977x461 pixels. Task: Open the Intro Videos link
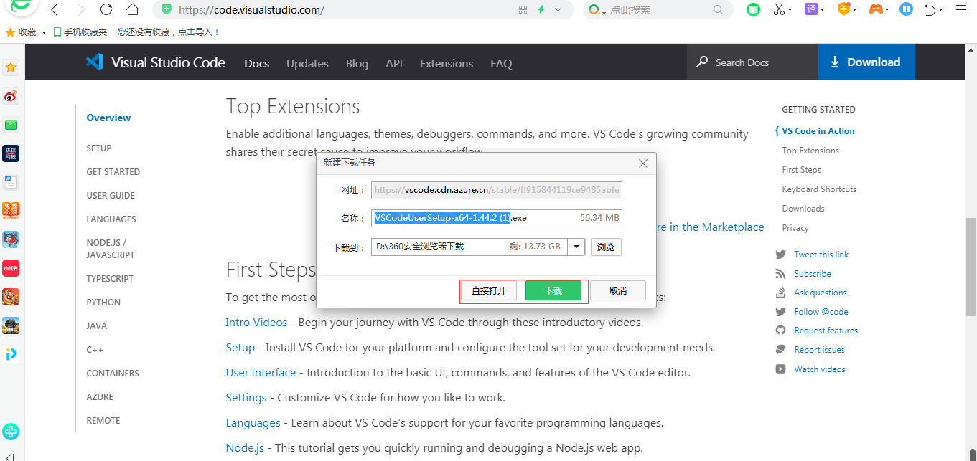pos(256,323)
